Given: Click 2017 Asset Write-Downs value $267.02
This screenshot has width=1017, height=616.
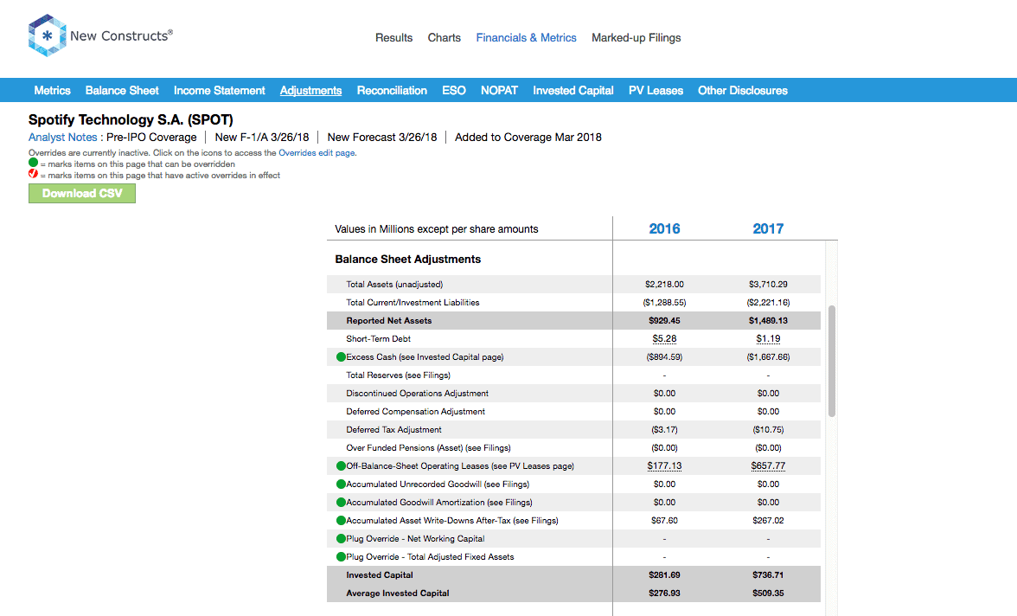Looking at the screenshot, I should tap(768, 521).
